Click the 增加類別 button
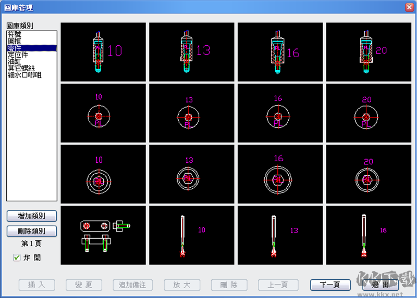This screenshot has height=298, width=417. pos(31,216)
